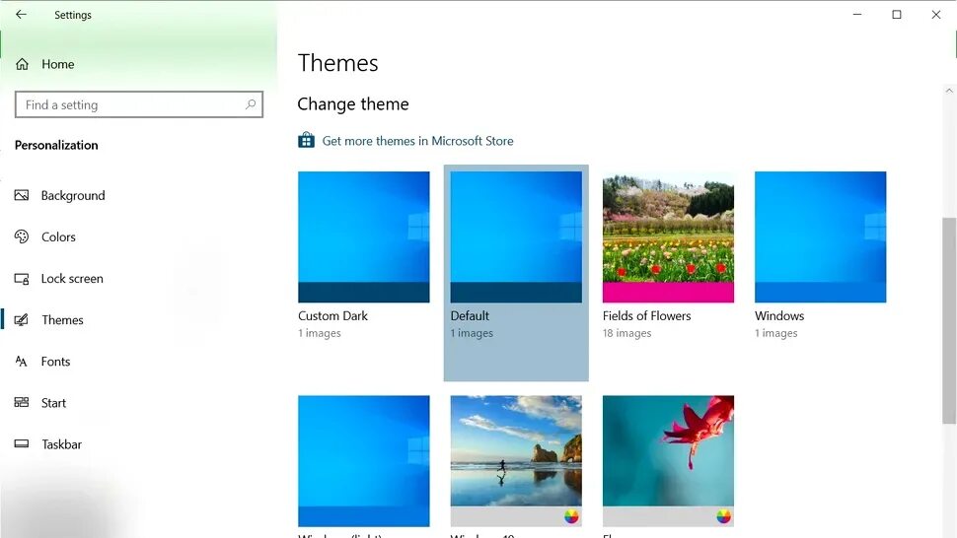Select the blue theme in bottom row
Image resolution: width=957 pixels, height=538 pixels.
pos(364,460)
